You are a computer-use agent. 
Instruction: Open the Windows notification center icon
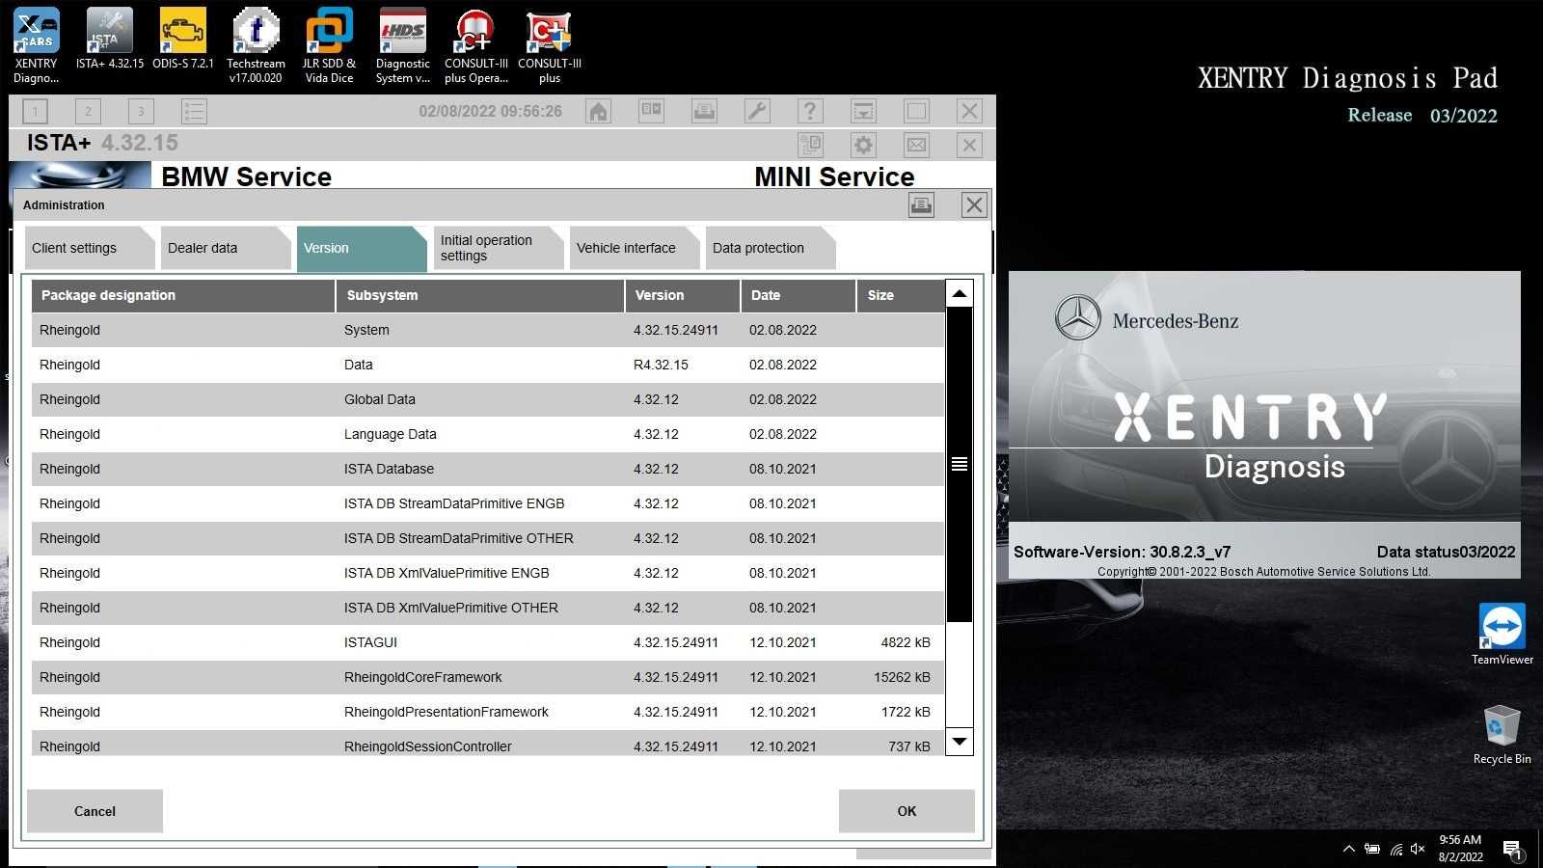(1512, 849)
